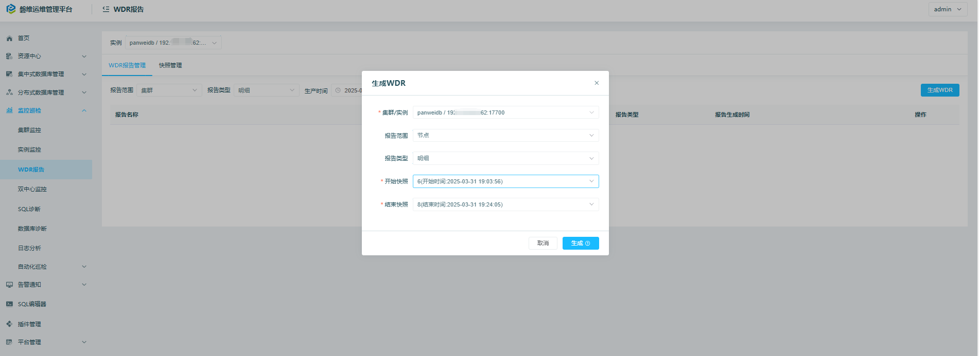This screenshot has width=979, height=356.
Task: Open the 报告范围 dropdown showing 节点
Action: [x=505, y=136]
